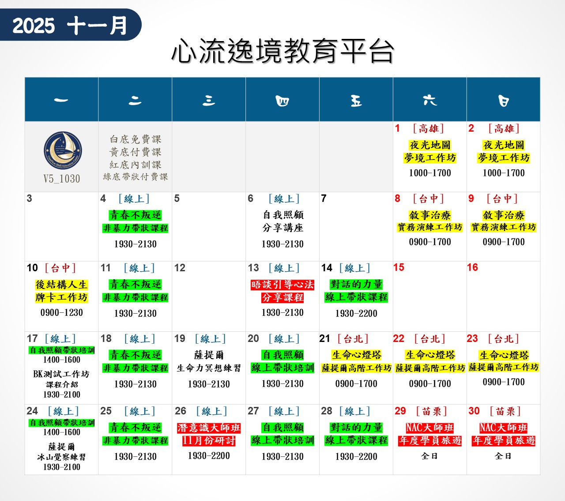Click 自我照顧 分享講座 on November 6

(282, 221)
